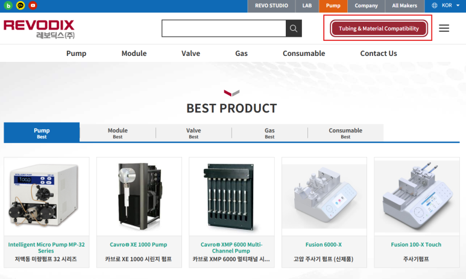The width and height of the screenshot is (466, 279).
Task: Open the yellow KakaoTalk channel icon
Action: click(20, 5)
